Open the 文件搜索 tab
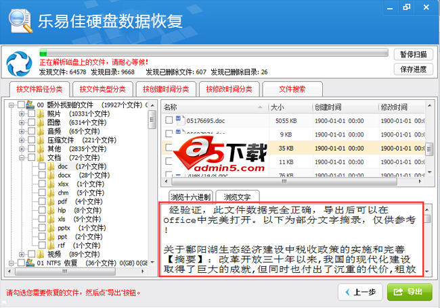 coord(292,89)
